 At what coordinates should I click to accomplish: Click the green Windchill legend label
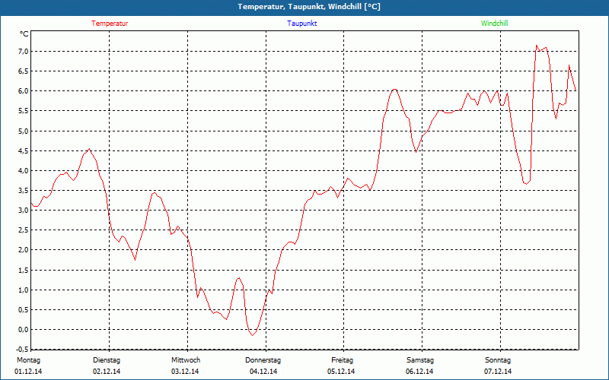494,24
